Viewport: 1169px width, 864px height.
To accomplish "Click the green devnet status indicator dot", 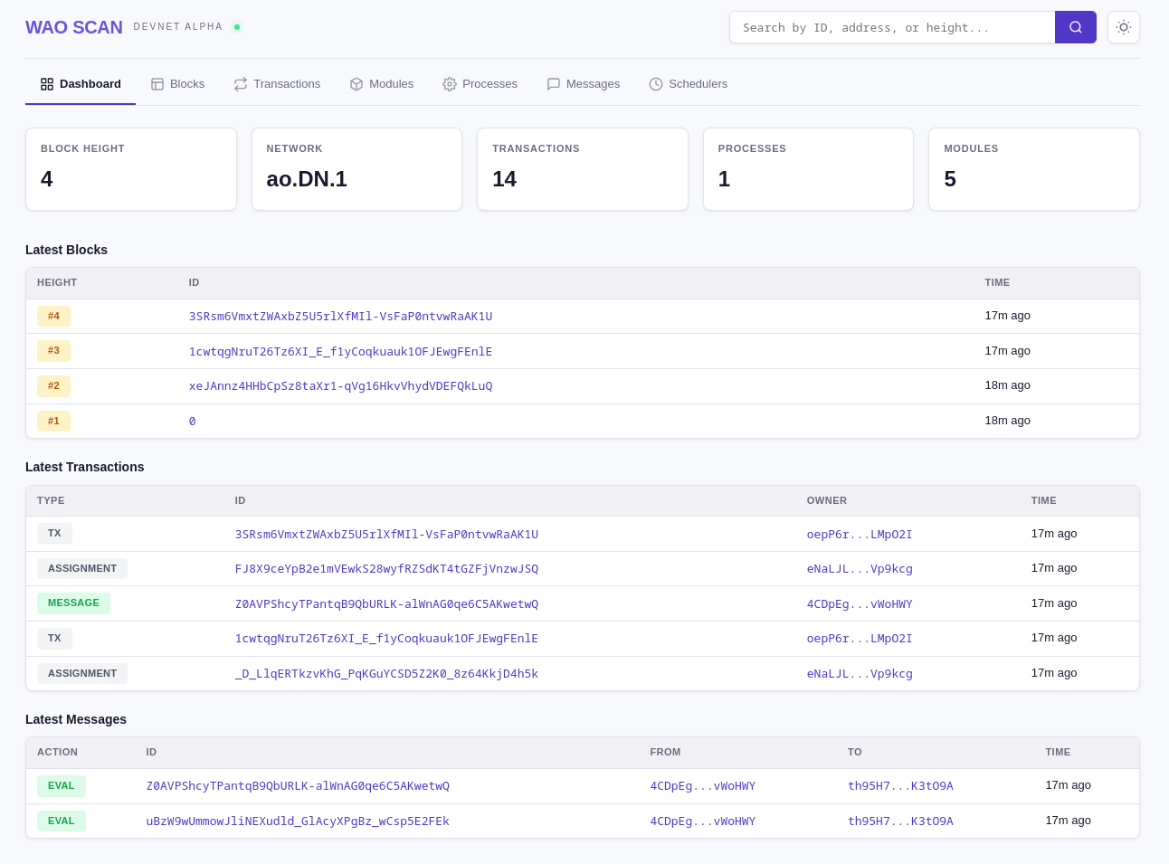I will point(237,27).
